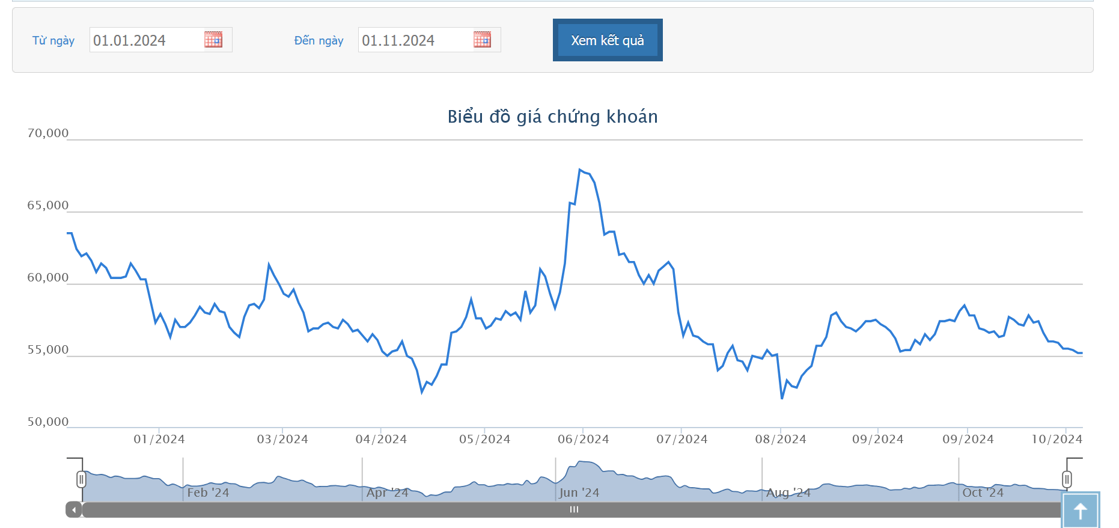Click the Jun '24 area in the navigator
The height and width of the screenshot is (528, 1119).
(579, 493)
